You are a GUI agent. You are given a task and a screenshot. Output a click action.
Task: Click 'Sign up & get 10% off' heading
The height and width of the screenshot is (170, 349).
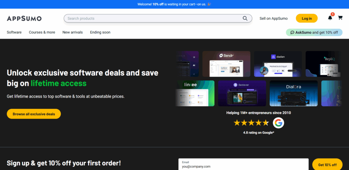click(64, 163)
